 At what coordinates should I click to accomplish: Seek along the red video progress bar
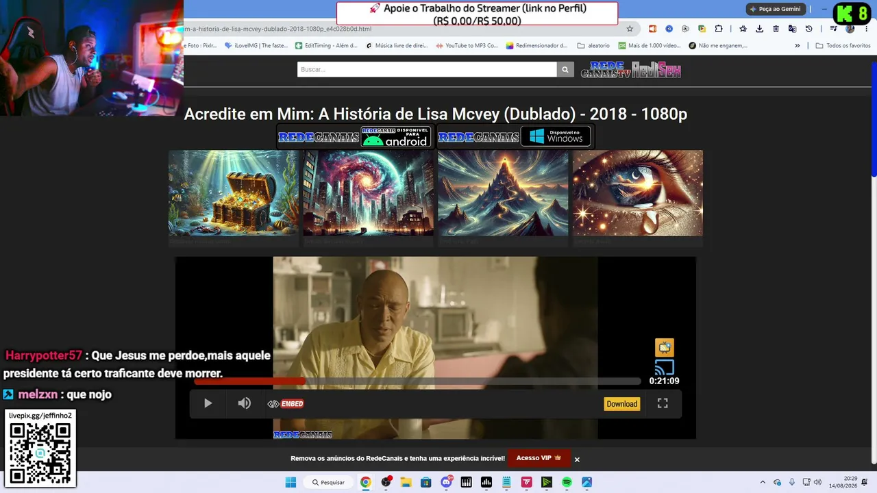pyautogui.click(x=417, y=381)
